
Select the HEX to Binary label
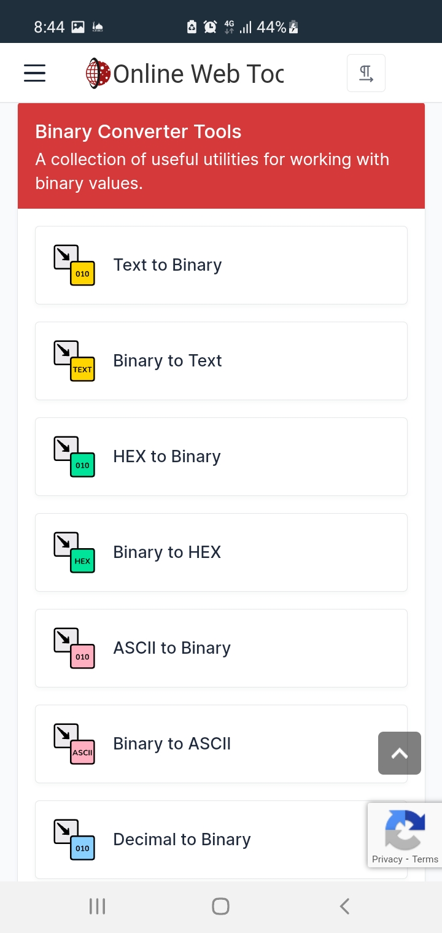pos(167,457)
